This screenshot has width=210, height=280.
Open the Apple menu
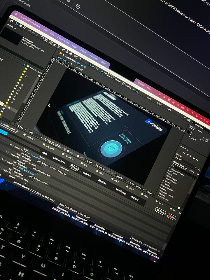point(16,14)
